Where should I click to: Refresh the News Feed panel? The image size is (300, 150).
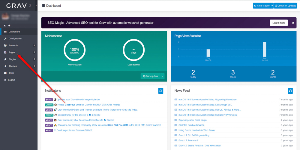(290, 91)
